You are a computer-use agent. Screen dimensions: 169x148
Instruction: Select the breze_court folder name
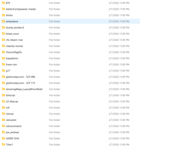pyautogui.click(x=13, y=34)
